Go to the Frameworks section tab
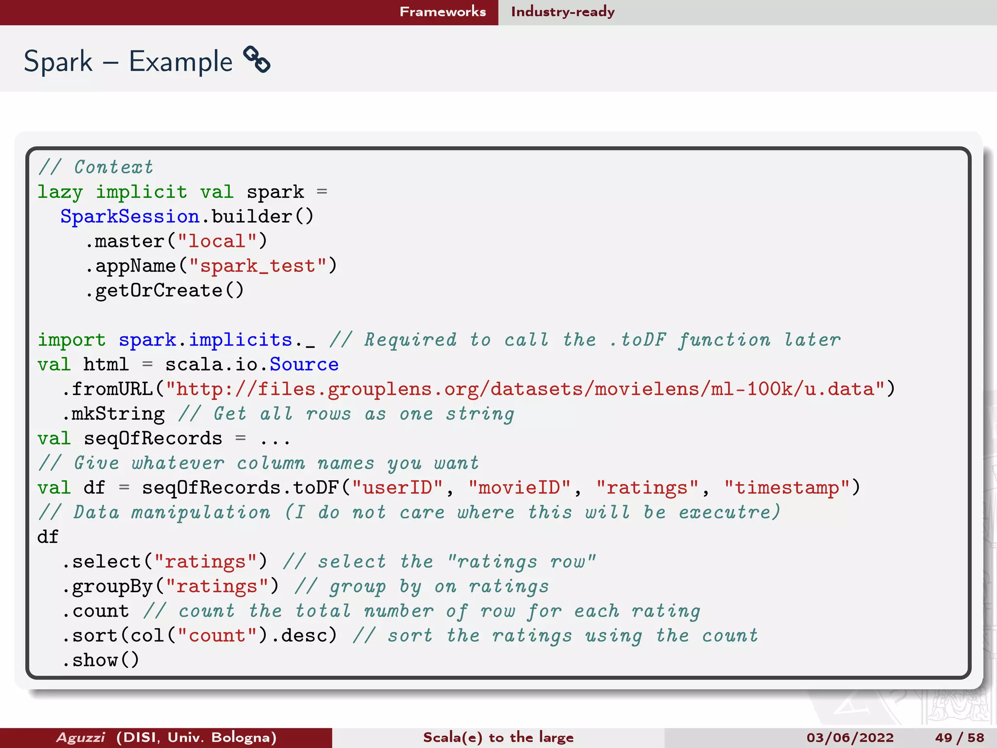Screen dimensions: 997x748 point(443,12)
